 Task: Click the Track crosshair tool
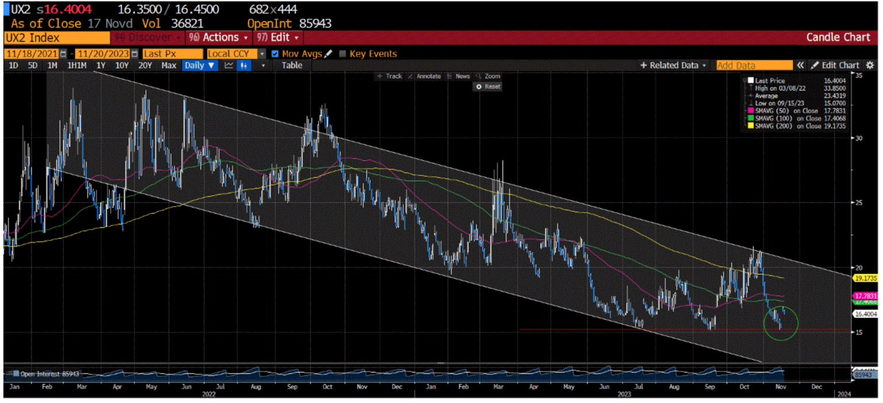392,76
